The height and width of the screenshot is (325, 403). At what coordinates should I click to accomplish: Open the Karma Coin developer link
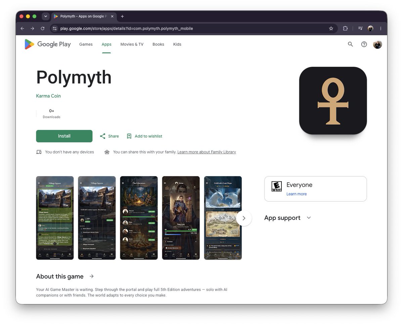pyautogui.click(x=48, y=96)
